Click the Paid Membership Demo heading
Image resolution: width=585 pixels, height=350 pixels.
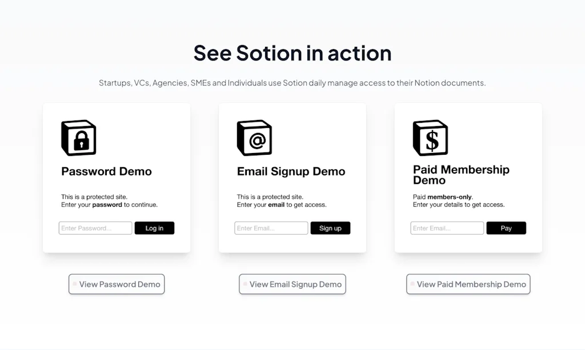pyautogui.click(x=461, y=175)
